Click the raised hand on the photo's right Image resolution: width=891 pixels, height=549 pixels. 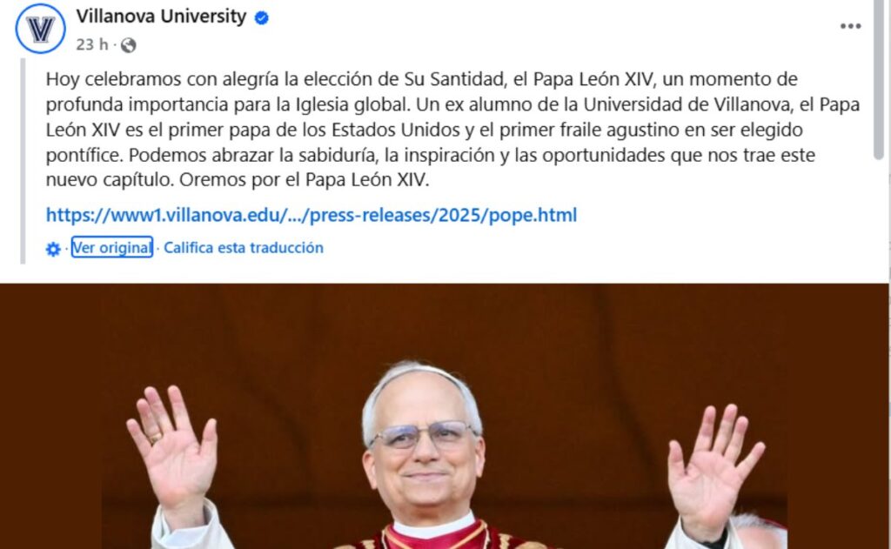pyautogui.click(x=713, y=466)
